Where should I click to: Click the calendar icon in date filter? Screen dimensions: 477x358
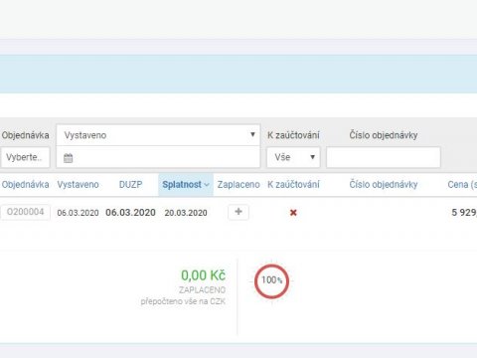[68, 158]
